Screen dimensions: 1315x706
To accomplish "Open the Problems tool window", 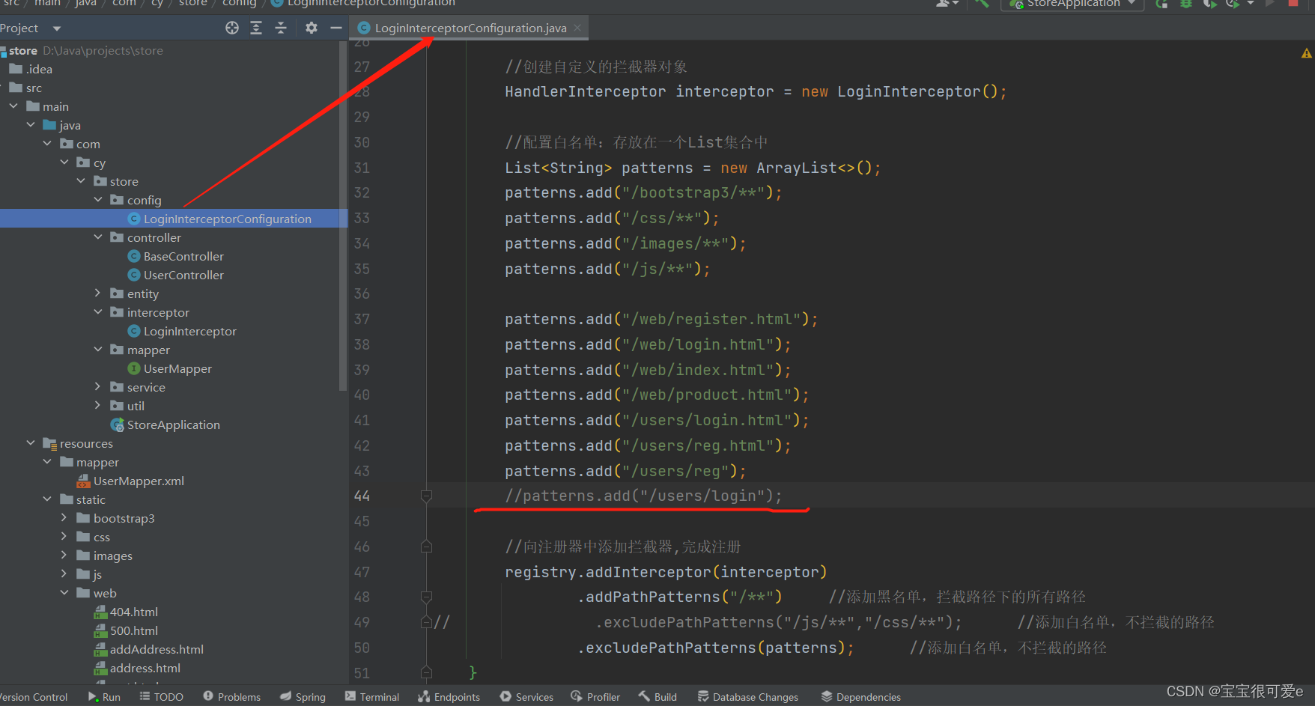I will point(231,696).
